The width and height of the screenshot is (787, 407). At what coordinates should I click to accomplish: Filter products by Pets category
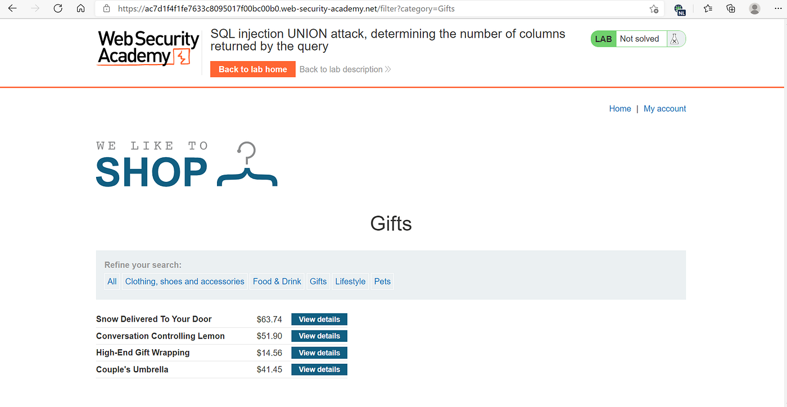(x=382, y=281)
